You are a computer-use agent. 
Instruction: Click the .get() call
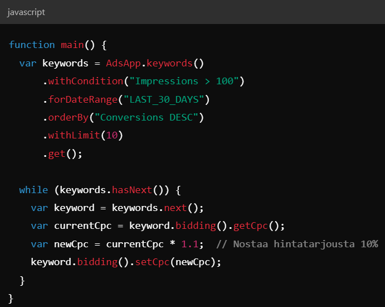[62, 154]
